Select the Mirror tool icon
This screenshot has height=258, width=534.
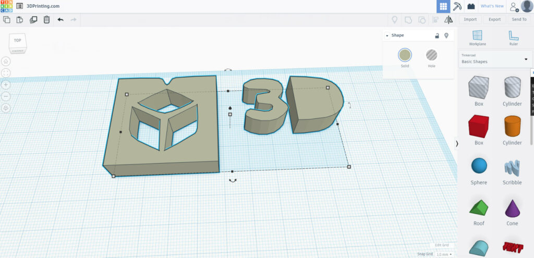click(448, 20)
